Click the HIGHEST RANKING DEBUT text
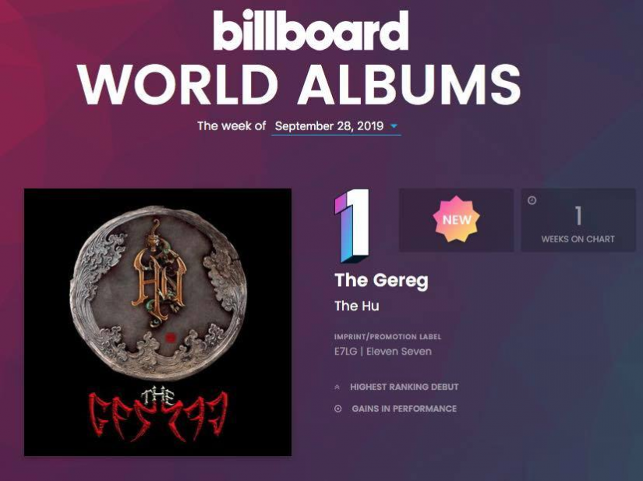This screenshot has height=481, width=643. point(405,387)
